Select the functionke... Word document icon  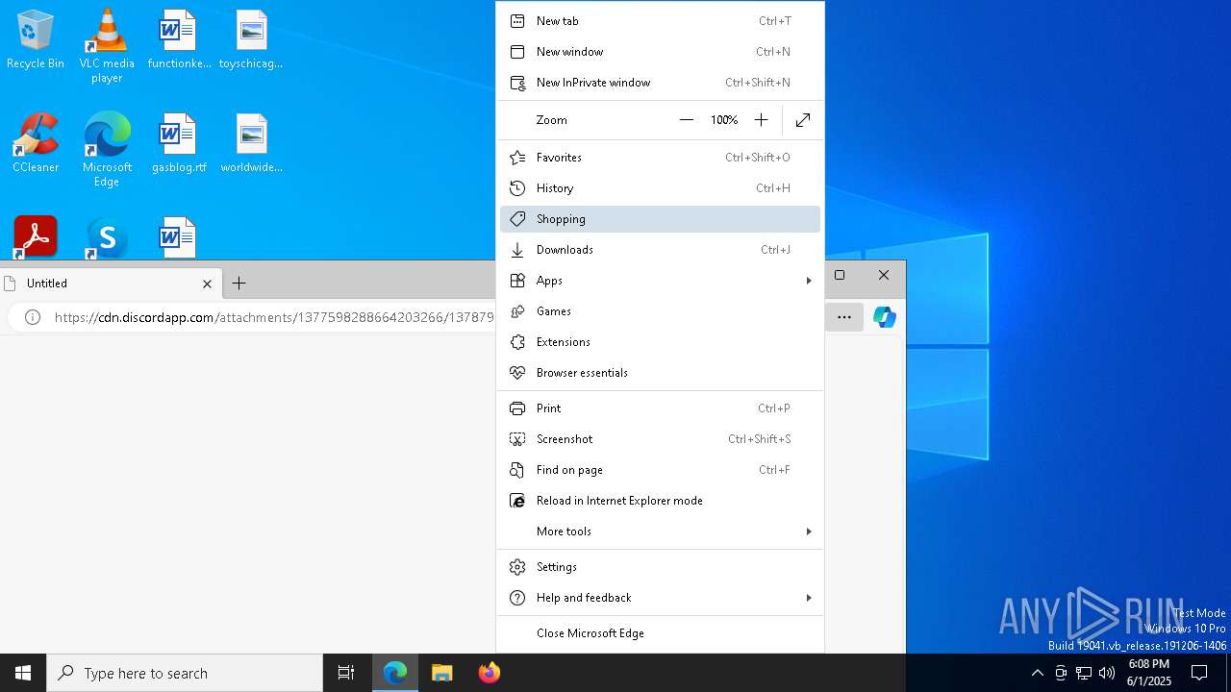178,40
